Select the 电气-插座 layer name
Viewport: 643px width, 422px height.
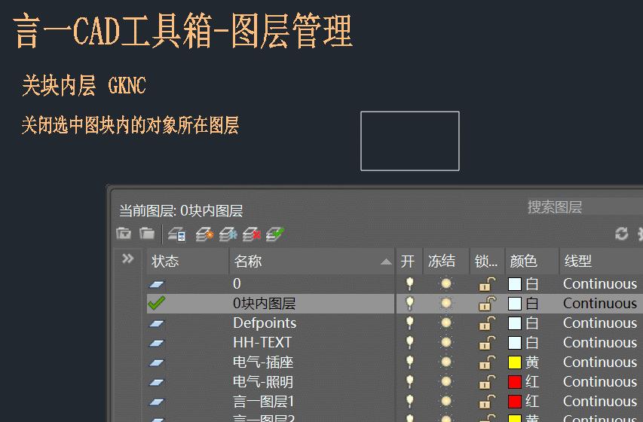(263, 362)
